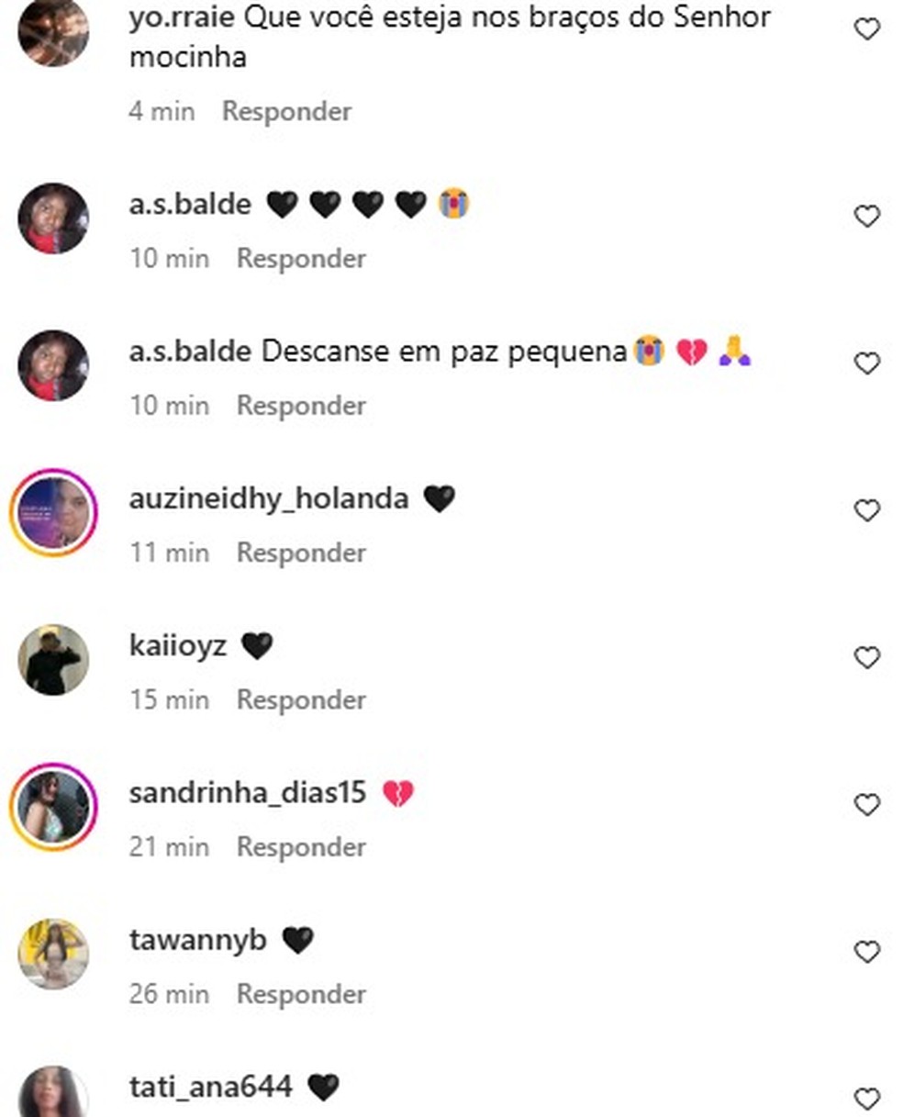Like a.s.balde's black hearts comment
Viewport: 903px width, 1117px height.
pos(867,216)
